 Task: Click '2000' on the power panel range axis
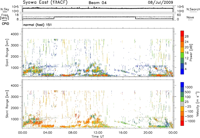click(x=14, y=56)
